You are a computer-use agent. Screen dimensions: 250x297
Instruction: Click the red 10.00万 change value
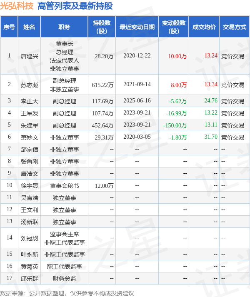(x=177, y=56)
